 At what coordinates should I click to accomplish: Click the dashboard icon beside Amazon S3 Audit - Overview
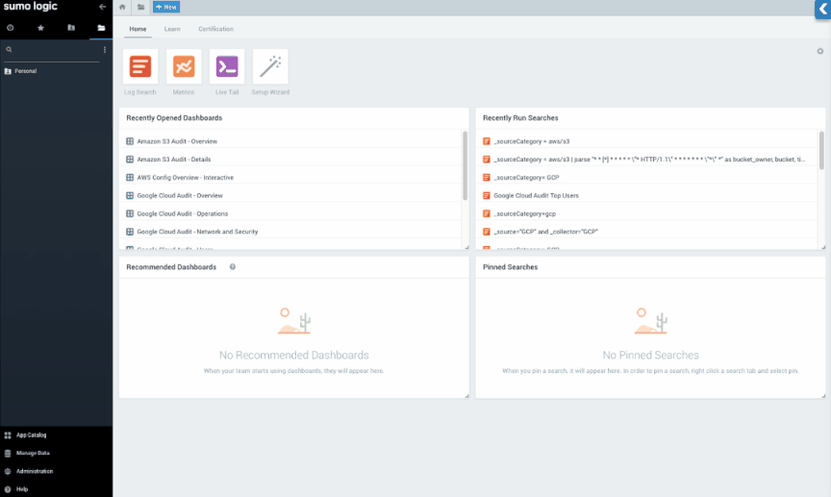(129, 141)
